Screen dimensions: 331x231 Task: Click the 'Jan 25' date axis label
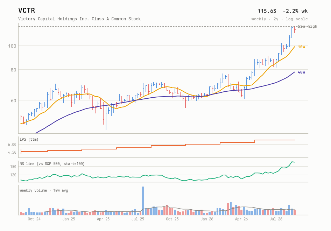[x=69, y=219]
